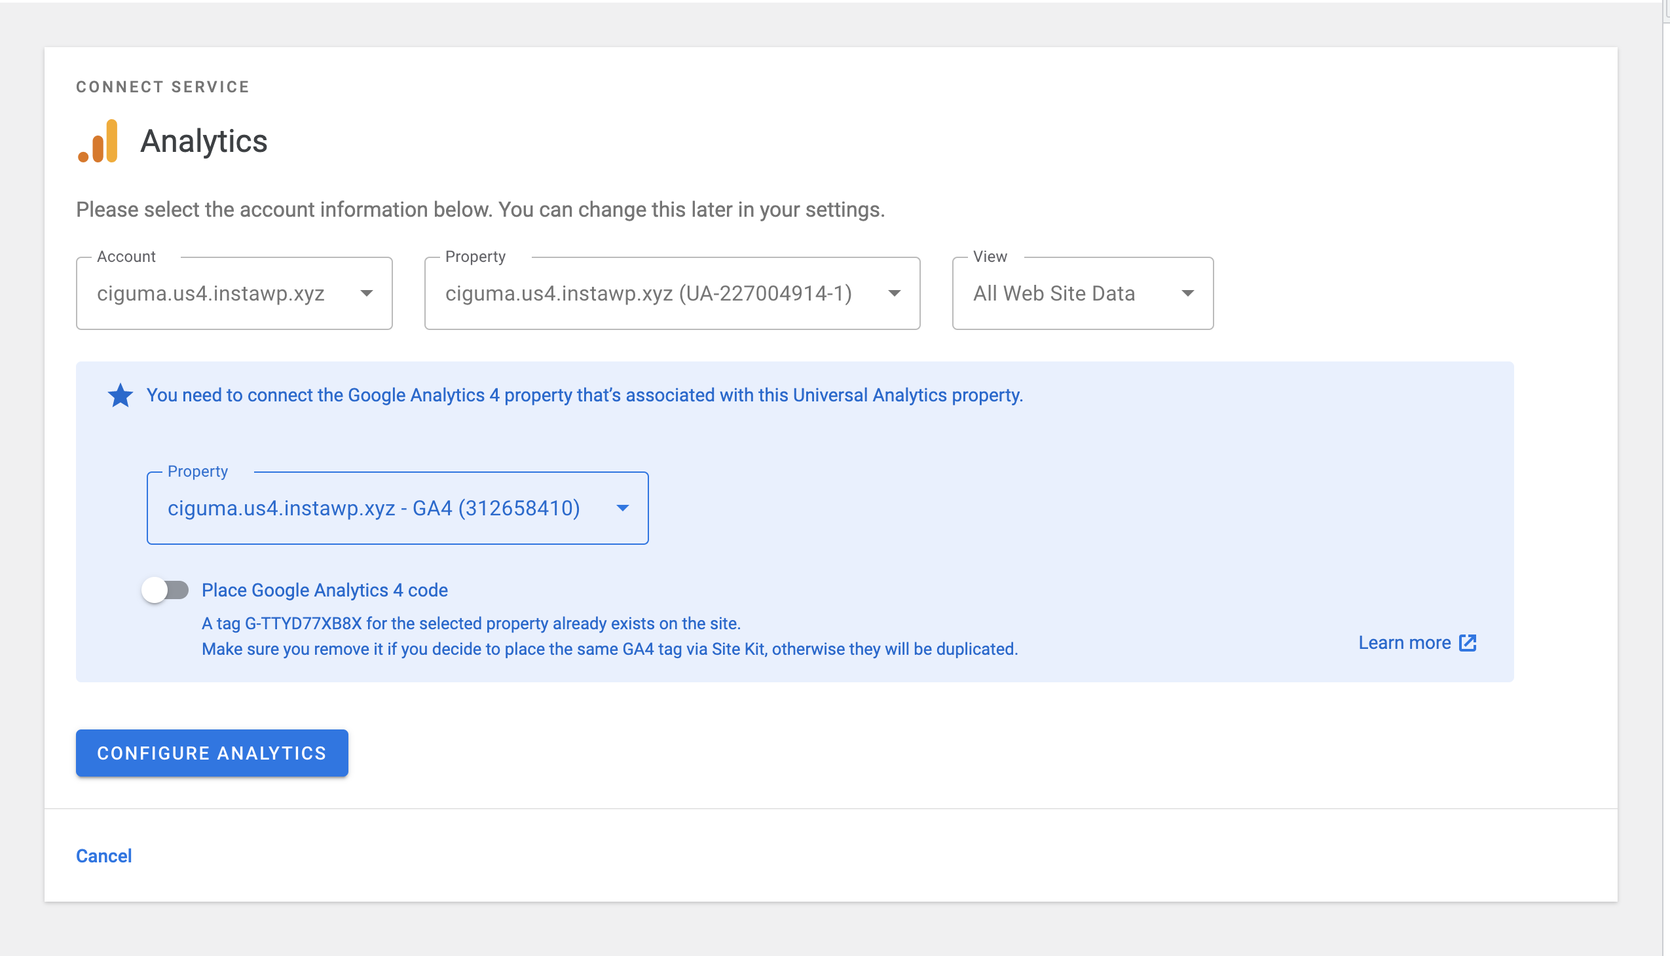Click the GA4 Property field's dropdown arrow
The height and width of the screenshot is (956, 1670).
coord(623,508)
